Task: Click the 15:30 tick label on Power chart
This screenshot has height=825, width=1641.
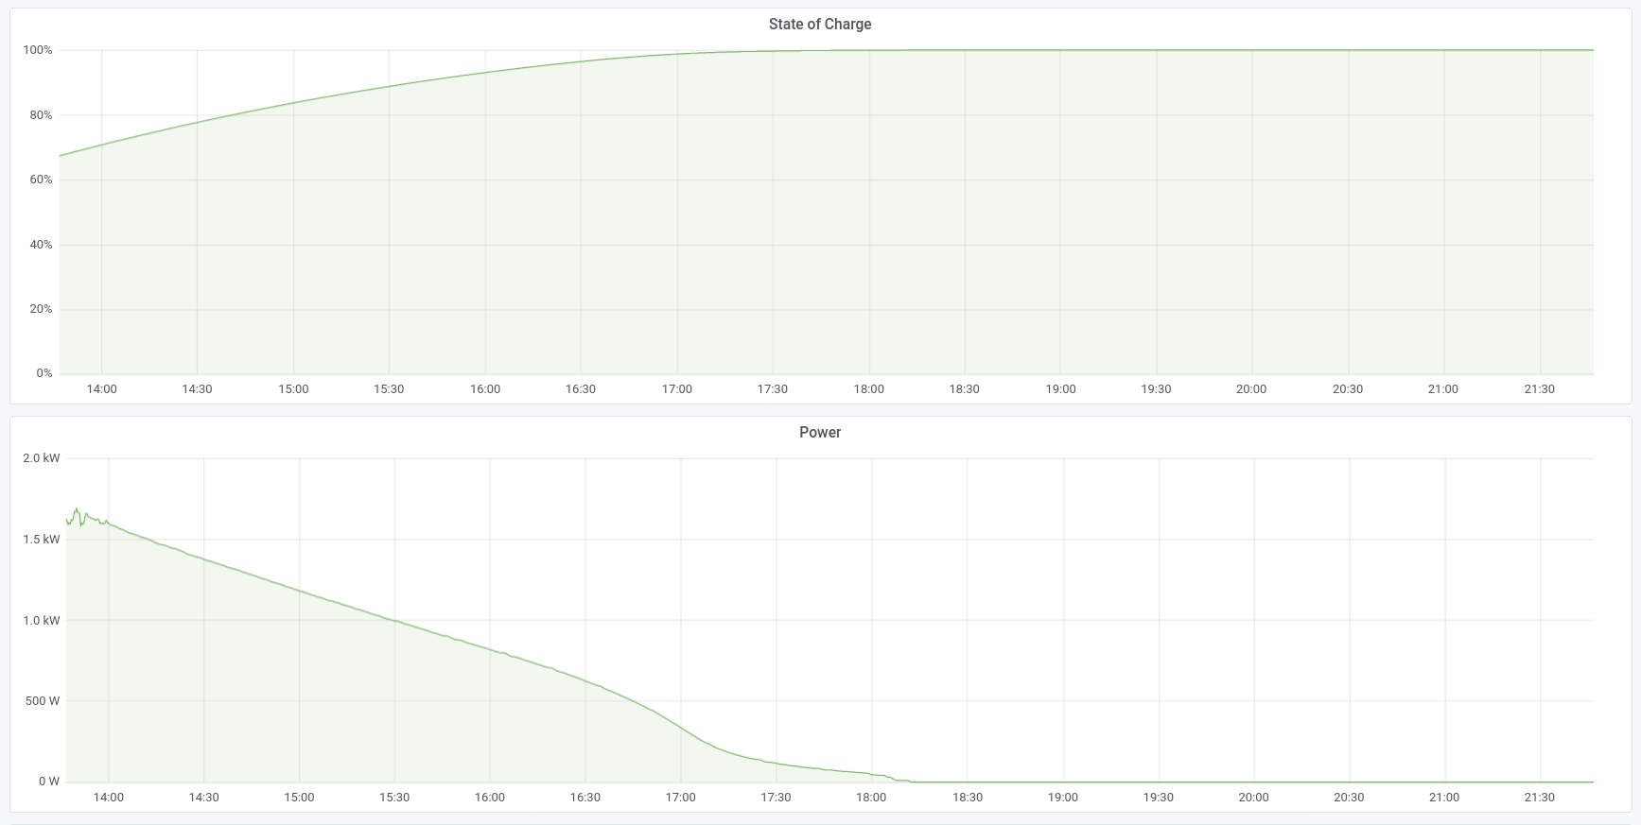Action: 394,798
